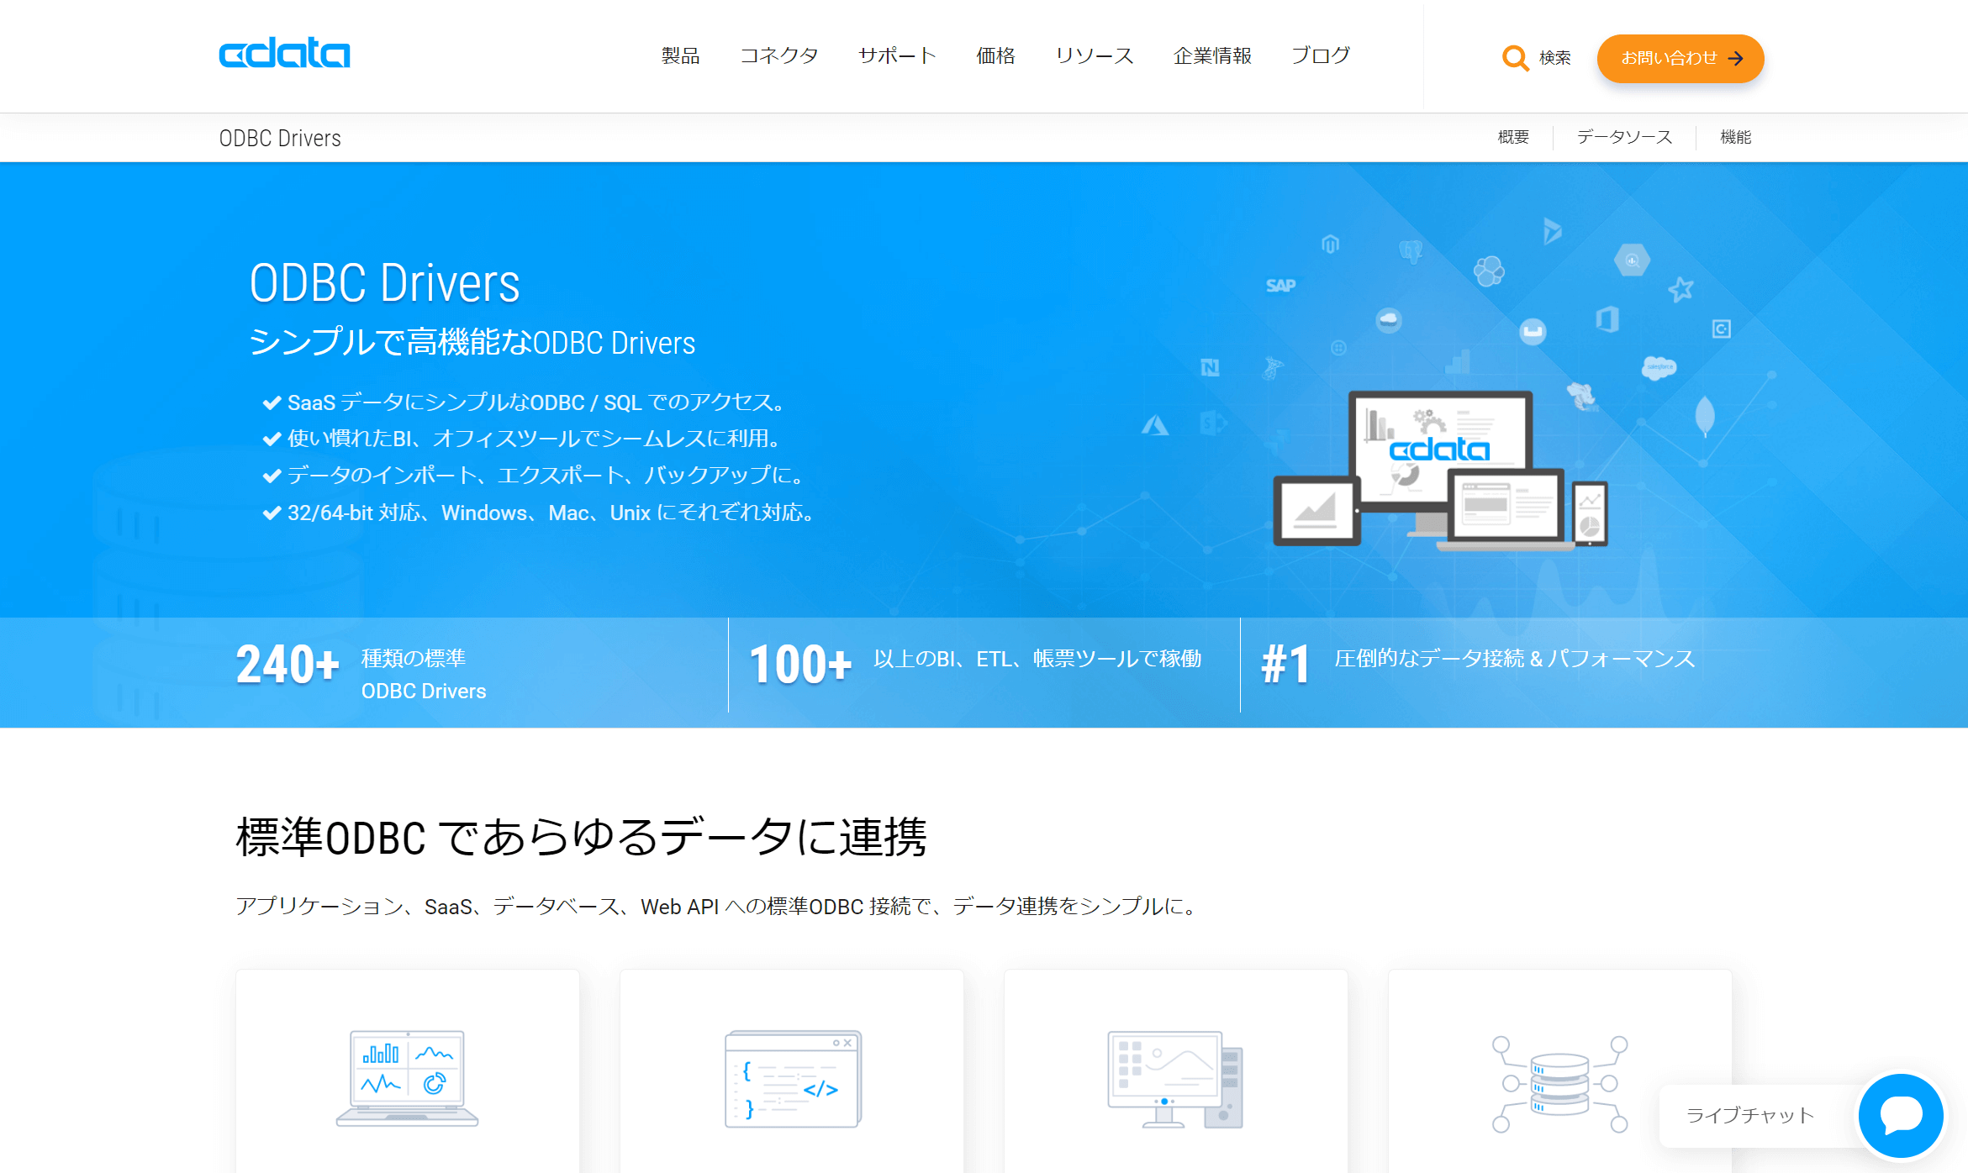Screen dimensions: 1968x1173
Task: Click the arrow inside お問い合わせ button
Action: pyautogui.click(x=1735, y=59)
